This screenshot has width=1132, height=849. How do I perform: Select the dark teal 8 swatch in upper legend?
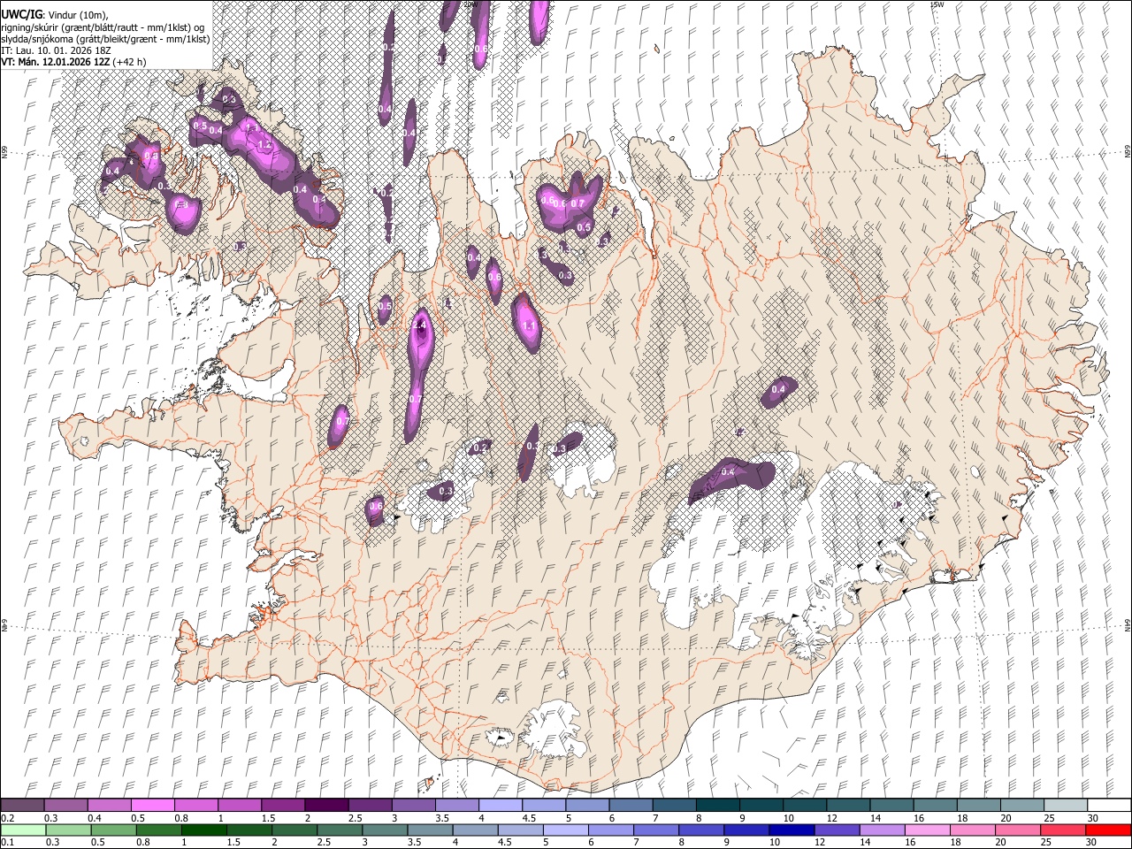click(716, 805)
